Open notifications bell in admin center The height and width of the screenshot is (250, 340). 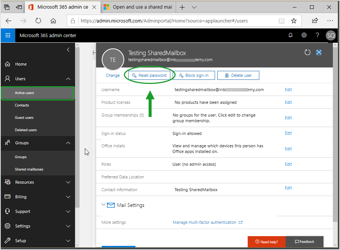click(x=290, y=35)
